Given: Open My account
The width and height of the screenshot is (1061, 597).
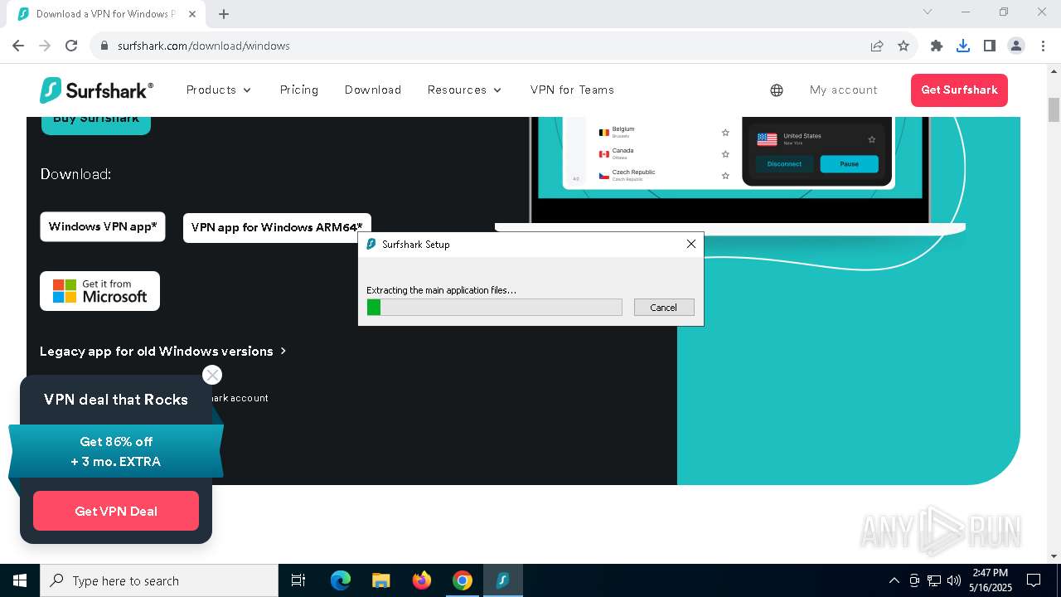Looking at the screenshot, I should click(843, 90).
